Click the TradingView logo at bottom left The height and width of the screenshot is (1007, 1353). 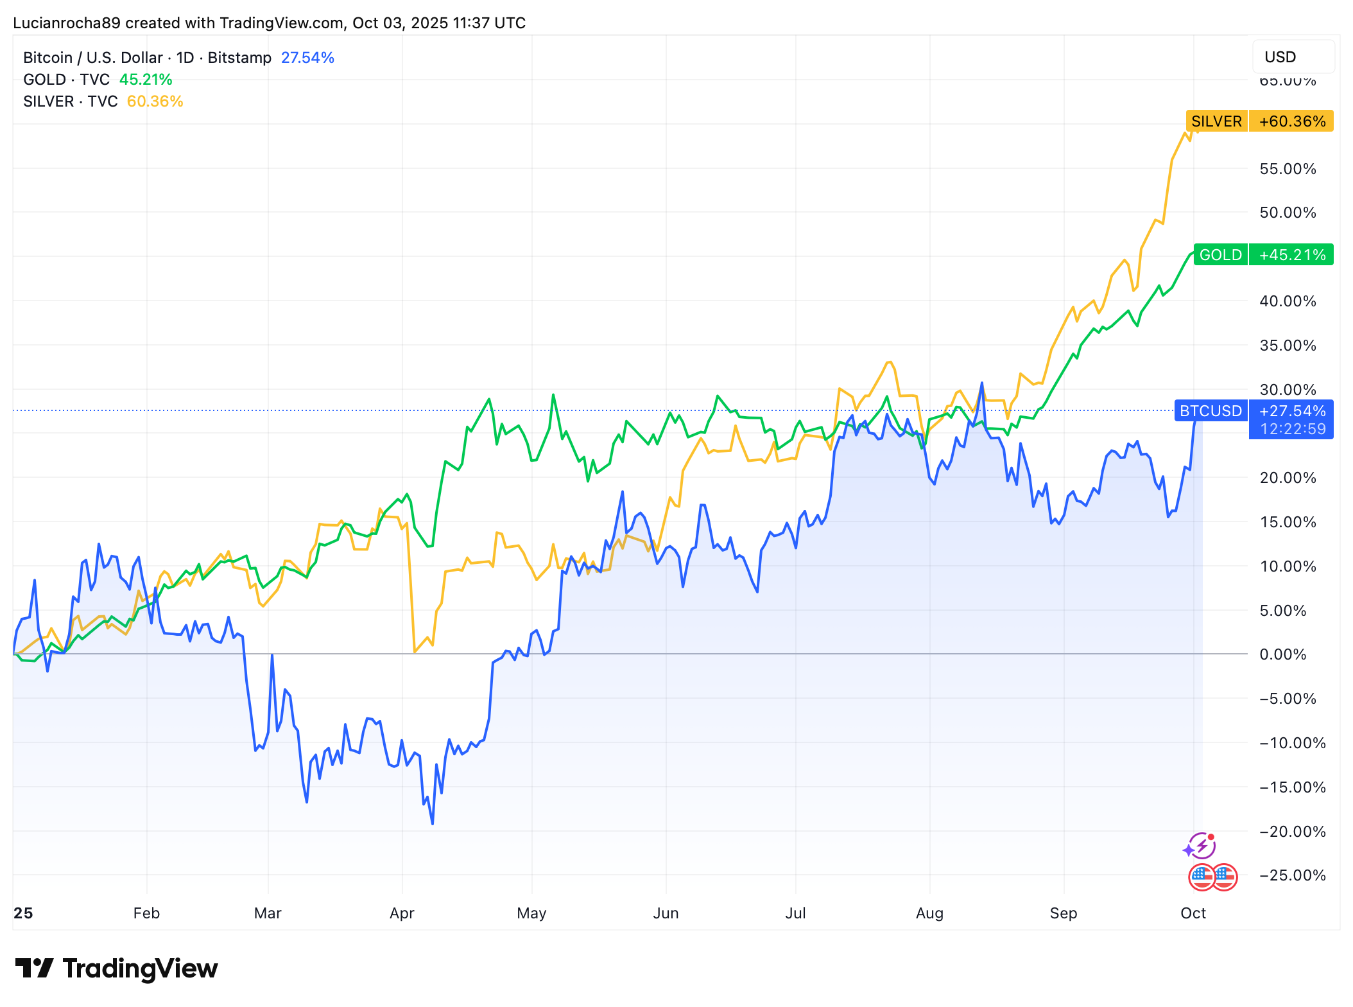(x=116, y=968)
